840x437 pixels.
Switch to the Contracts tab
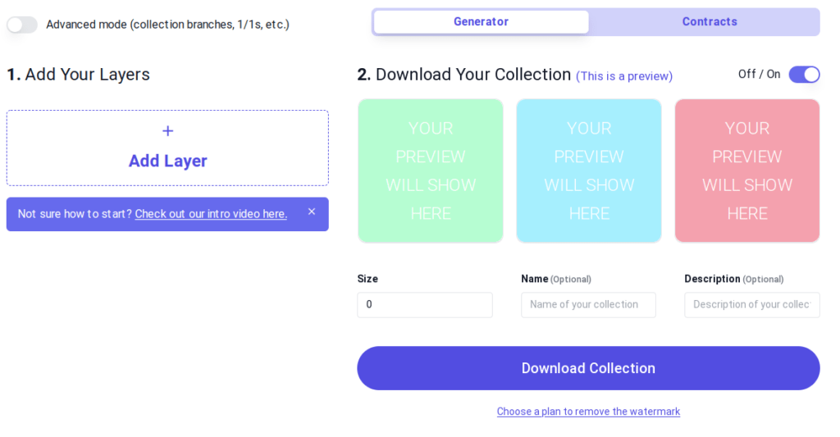point(710,22)
